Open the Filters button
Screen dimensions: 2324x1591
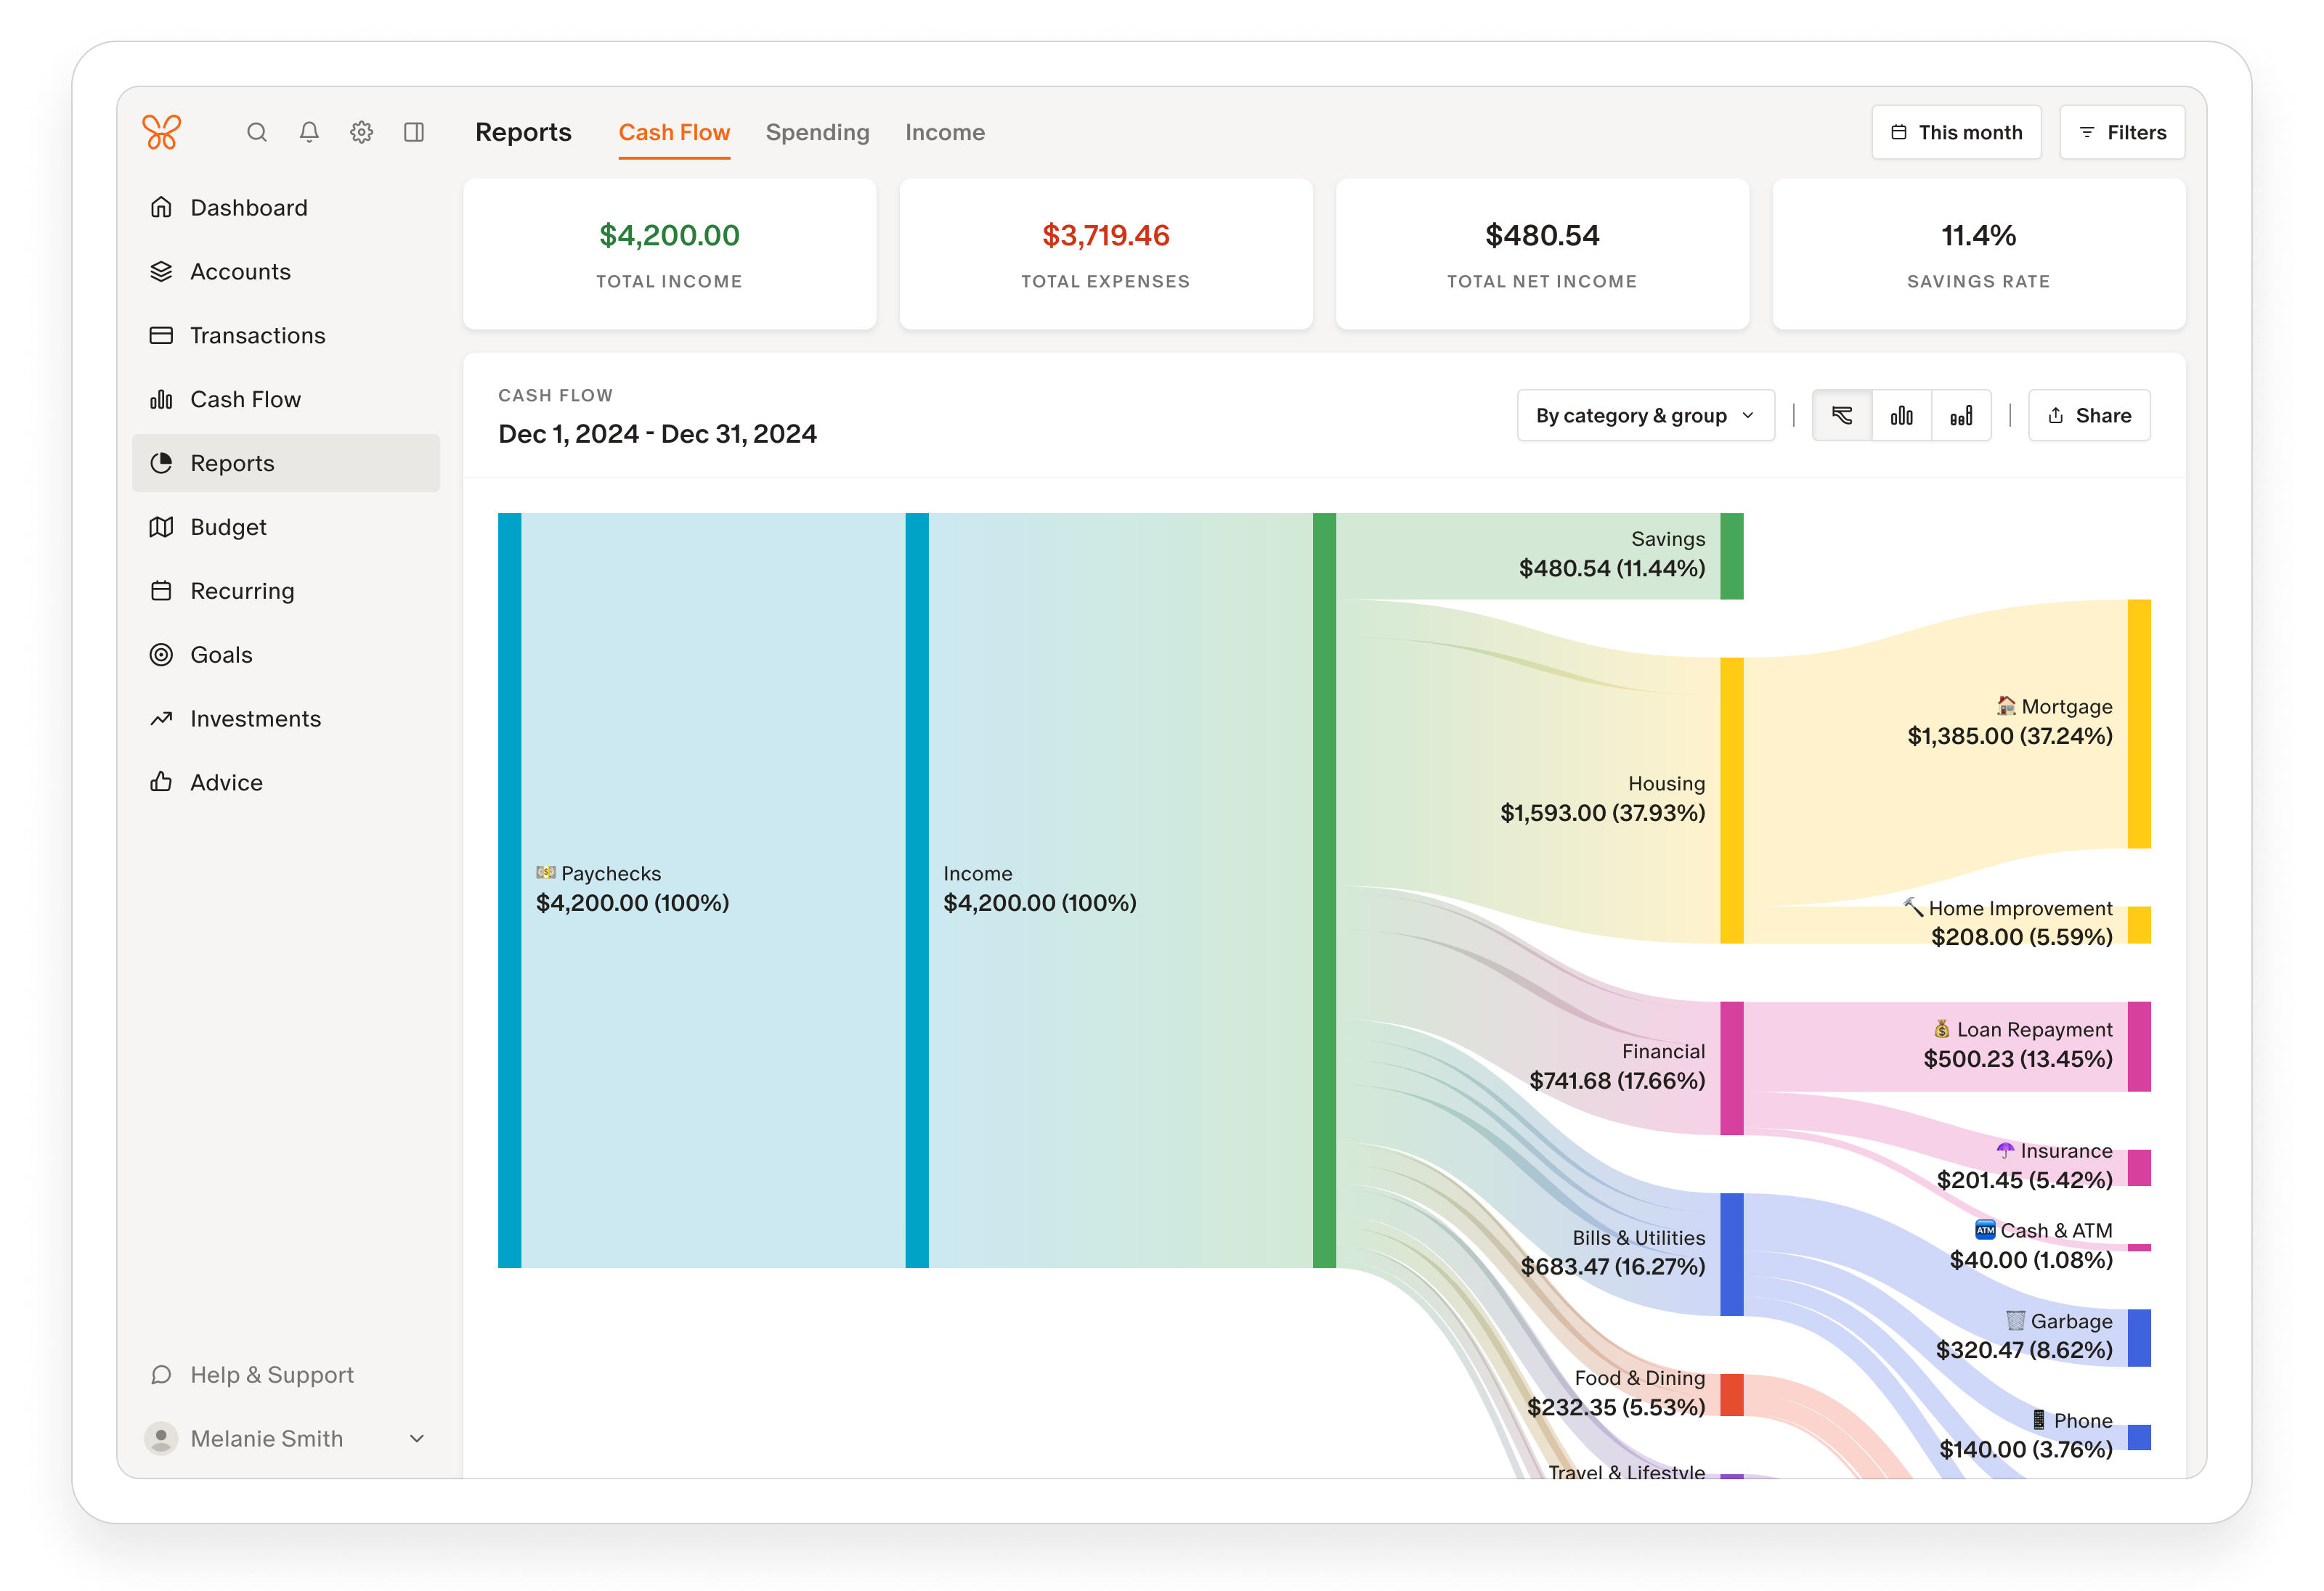[2122, 131]
